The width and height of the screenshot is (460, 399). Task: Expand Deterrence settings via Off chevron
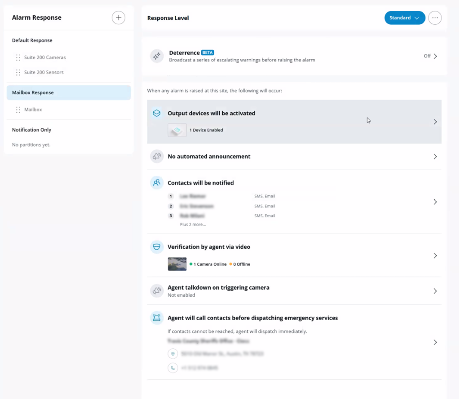435,56
